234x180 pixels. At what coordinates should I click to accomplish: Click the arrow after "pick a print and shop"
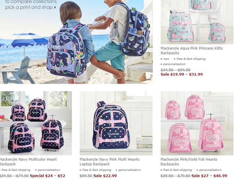[x=55, y=7]
